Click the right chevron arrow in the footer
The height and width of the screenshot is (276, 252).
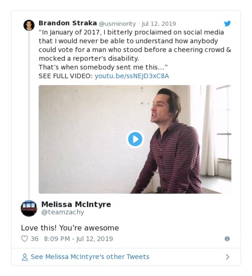[x=227, y=257]
